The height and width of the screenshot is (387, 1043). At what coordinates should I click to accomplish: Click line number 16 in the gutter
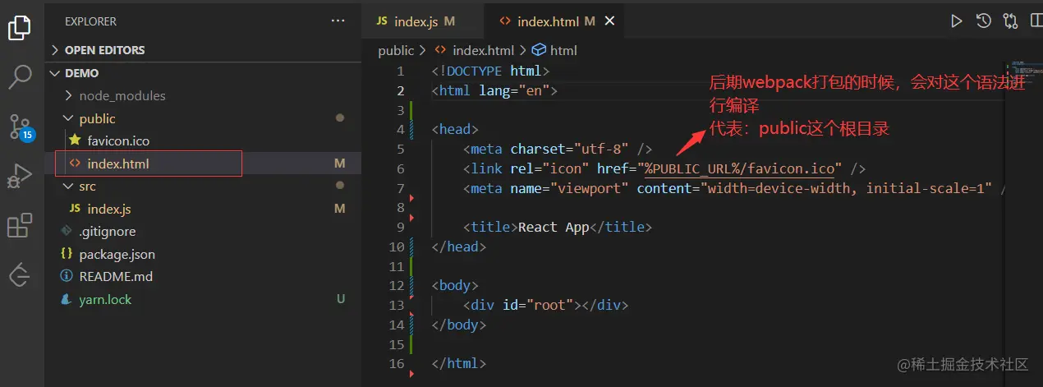(x=397, y=363)
